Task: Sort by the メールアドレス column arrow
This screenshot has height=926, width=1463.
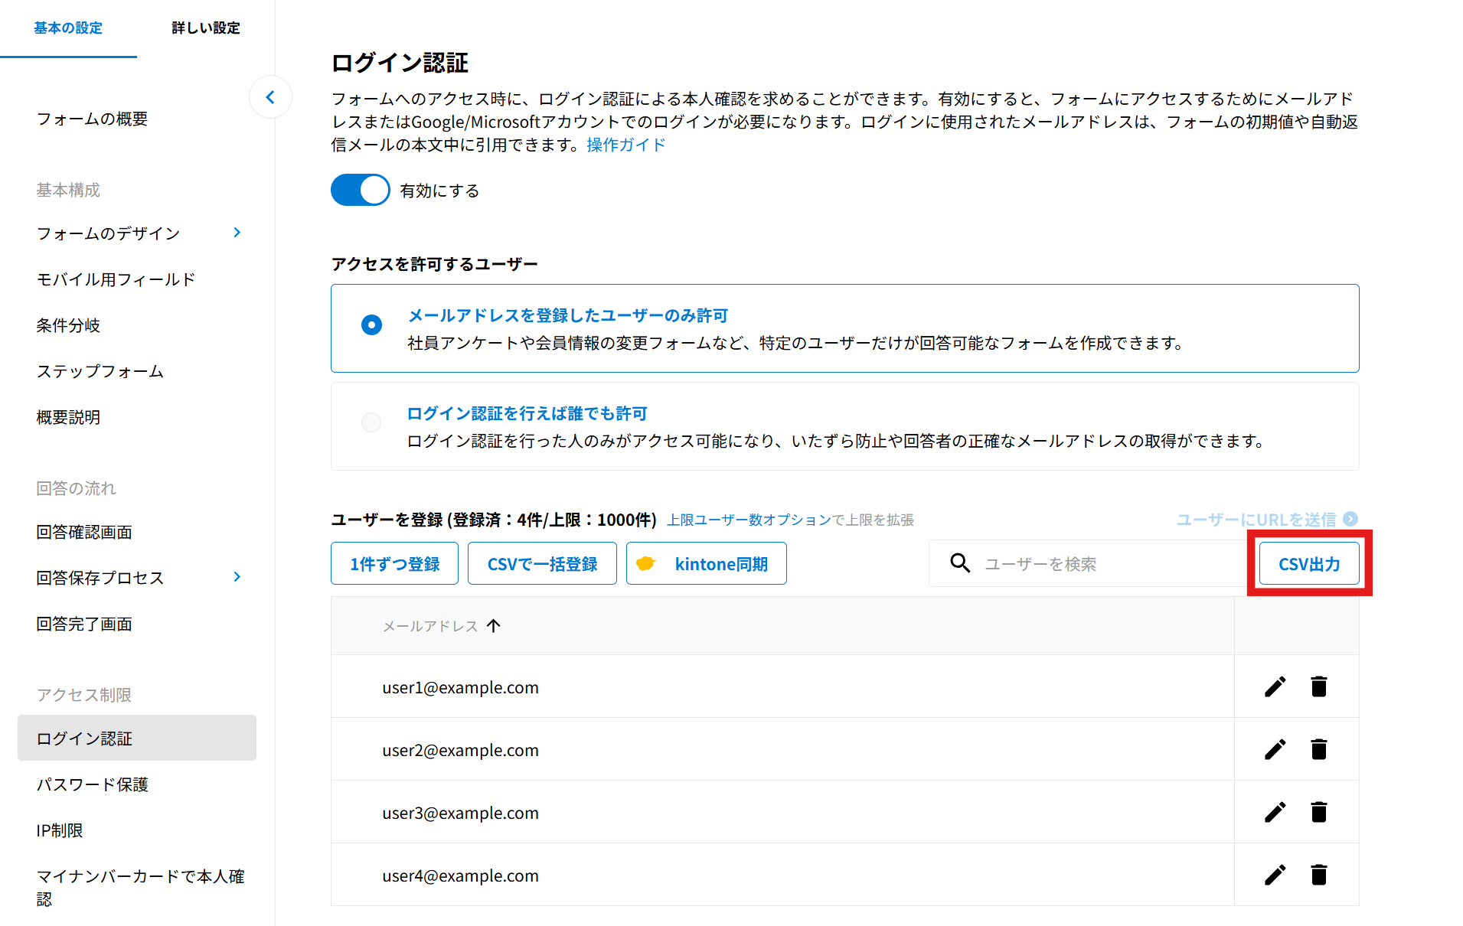Action: tap(494, 626)
